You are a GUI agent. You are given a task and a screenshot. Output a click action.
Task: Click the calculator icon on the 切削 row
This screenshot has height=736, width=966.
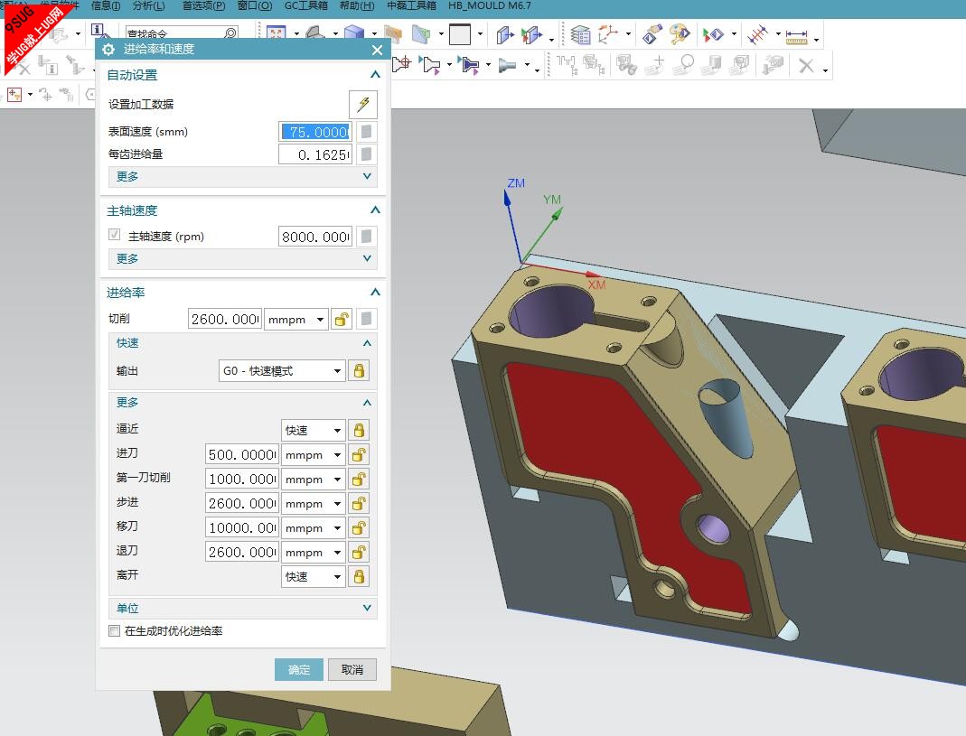tap(366, 319)
